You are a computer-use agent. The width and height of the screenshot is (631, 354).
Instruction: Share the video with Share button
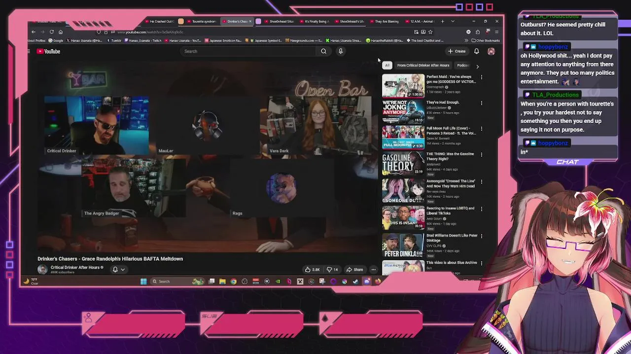(x=355, y=269)
